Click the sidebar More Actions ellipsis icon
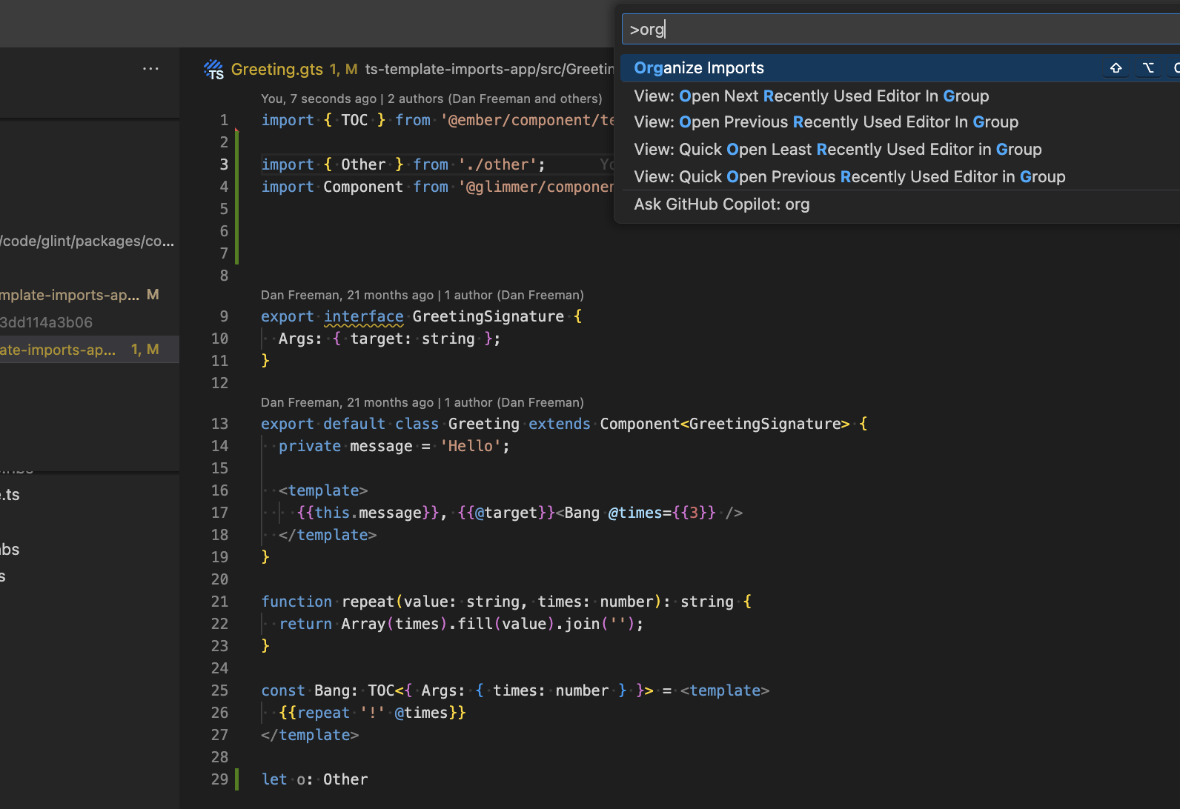This screenshot has height=809, width=1180. (x=150, y=69)
